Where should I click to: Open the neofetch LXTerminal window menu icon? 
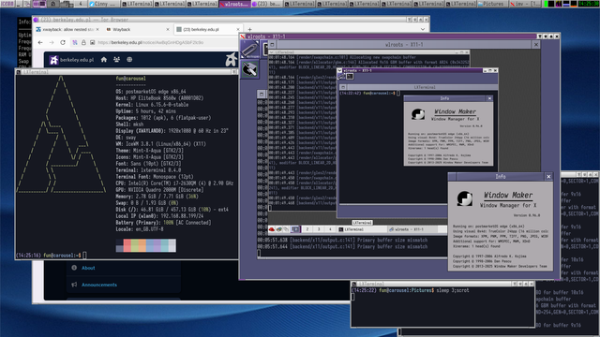coord(19,72)
